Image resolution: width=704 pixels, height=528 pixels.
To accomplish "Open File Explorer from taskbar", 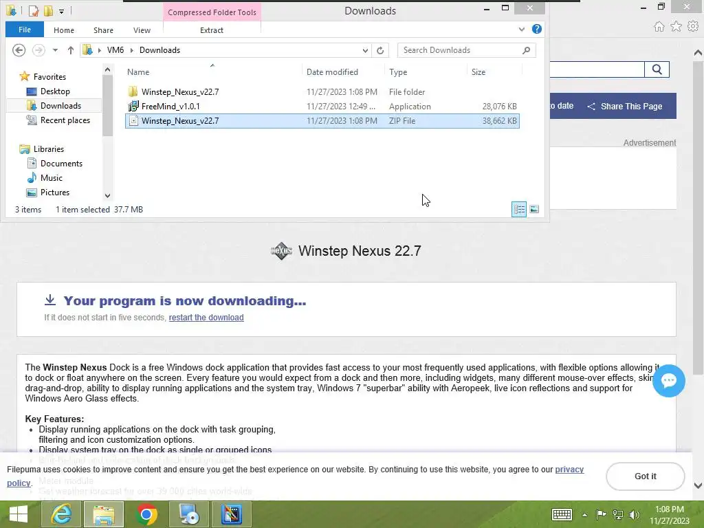I will 104,514.
